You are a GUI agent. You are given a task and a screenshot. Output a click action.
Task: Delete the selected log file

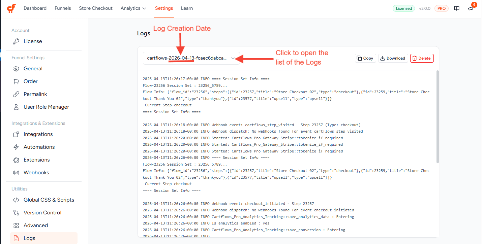coord(422,58)
